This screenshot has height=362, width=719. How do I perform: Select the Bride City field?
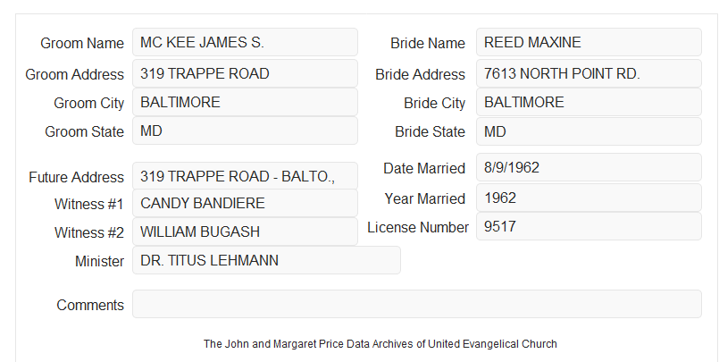point(589,102)
